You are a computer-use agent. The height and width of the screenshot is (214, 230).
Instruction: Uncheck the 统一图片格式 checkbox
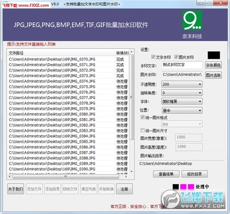point(143,117)
